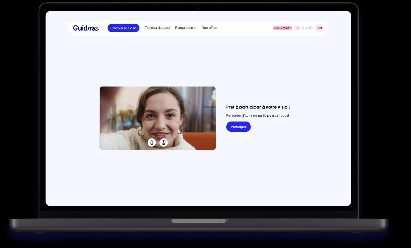Click blank page area below the video preview
Viewport: 411px width, 248px height.
coord(158,178)
